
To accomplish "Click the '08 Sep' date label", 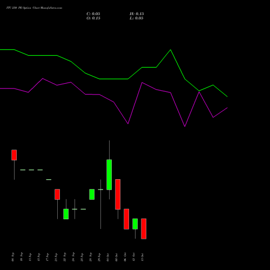I will (x=13, y=257).
